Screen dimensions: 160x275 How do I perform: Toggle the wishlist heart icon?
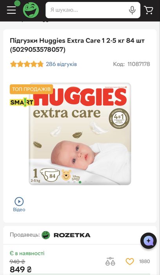pyautogui.click(x=130, y=262)
